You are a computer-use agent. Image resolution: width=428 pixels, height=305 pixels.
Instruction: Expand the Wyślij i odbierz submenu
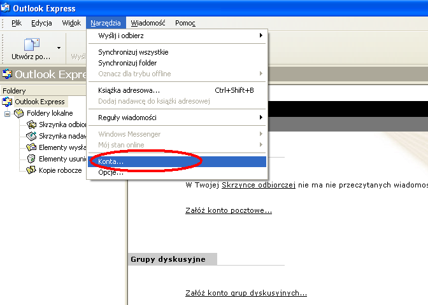pos(177,36)
